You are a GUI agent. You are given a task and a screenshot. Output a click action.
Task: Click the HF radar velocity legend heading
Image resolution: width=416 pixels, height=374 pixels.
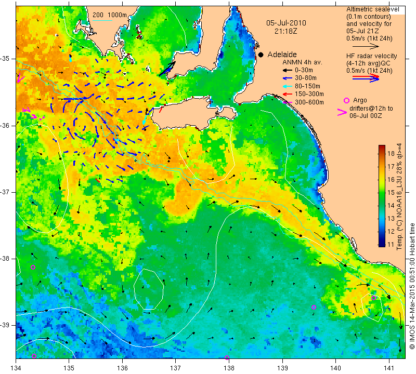point(371,56)
